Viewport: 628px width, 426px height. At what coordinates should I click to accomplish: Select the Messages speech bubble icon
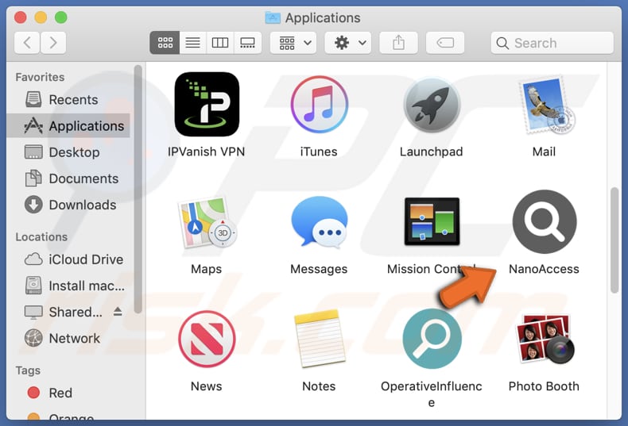320,222
